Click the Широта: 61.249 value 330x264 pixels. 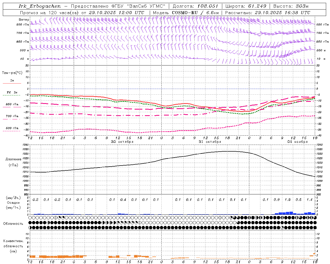tap(246, 6)
